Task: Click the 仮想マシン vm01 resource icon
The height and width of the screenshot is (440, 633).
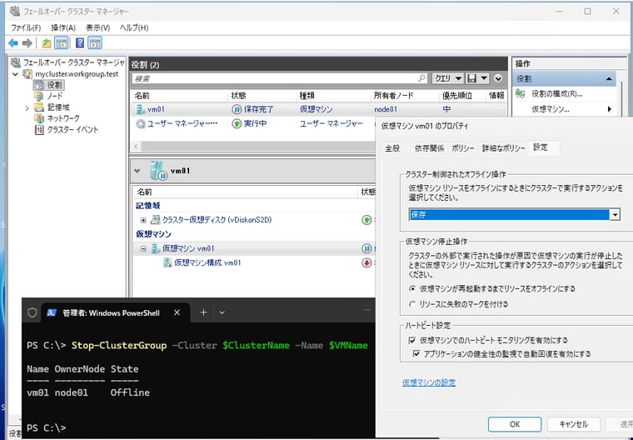Action: point(156,248)
